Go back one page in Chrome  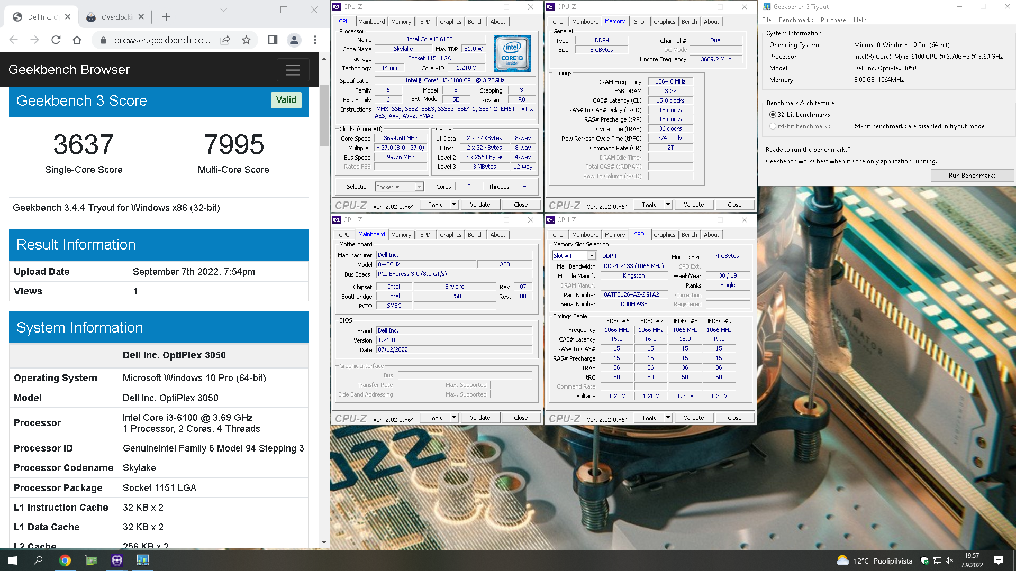(x=14, y=40)
